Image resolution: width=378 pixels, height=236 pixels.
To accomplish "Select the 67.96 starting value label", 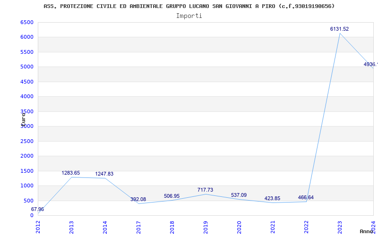I will (x=38, y=210).
